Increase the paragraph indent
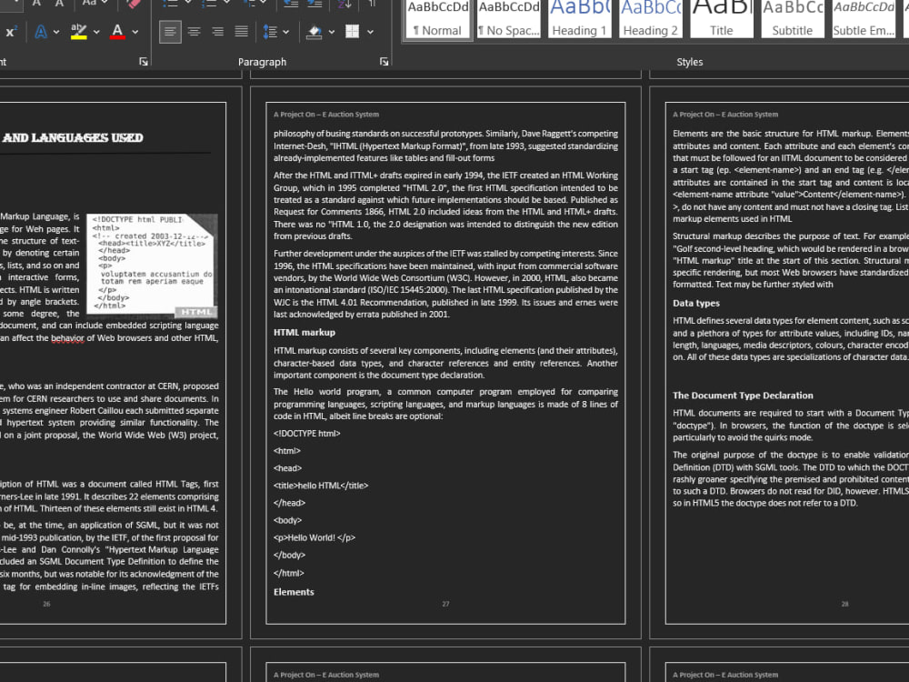Image resolution: width=909 pixels, height=682 pixels. click(x=315, y=4)
